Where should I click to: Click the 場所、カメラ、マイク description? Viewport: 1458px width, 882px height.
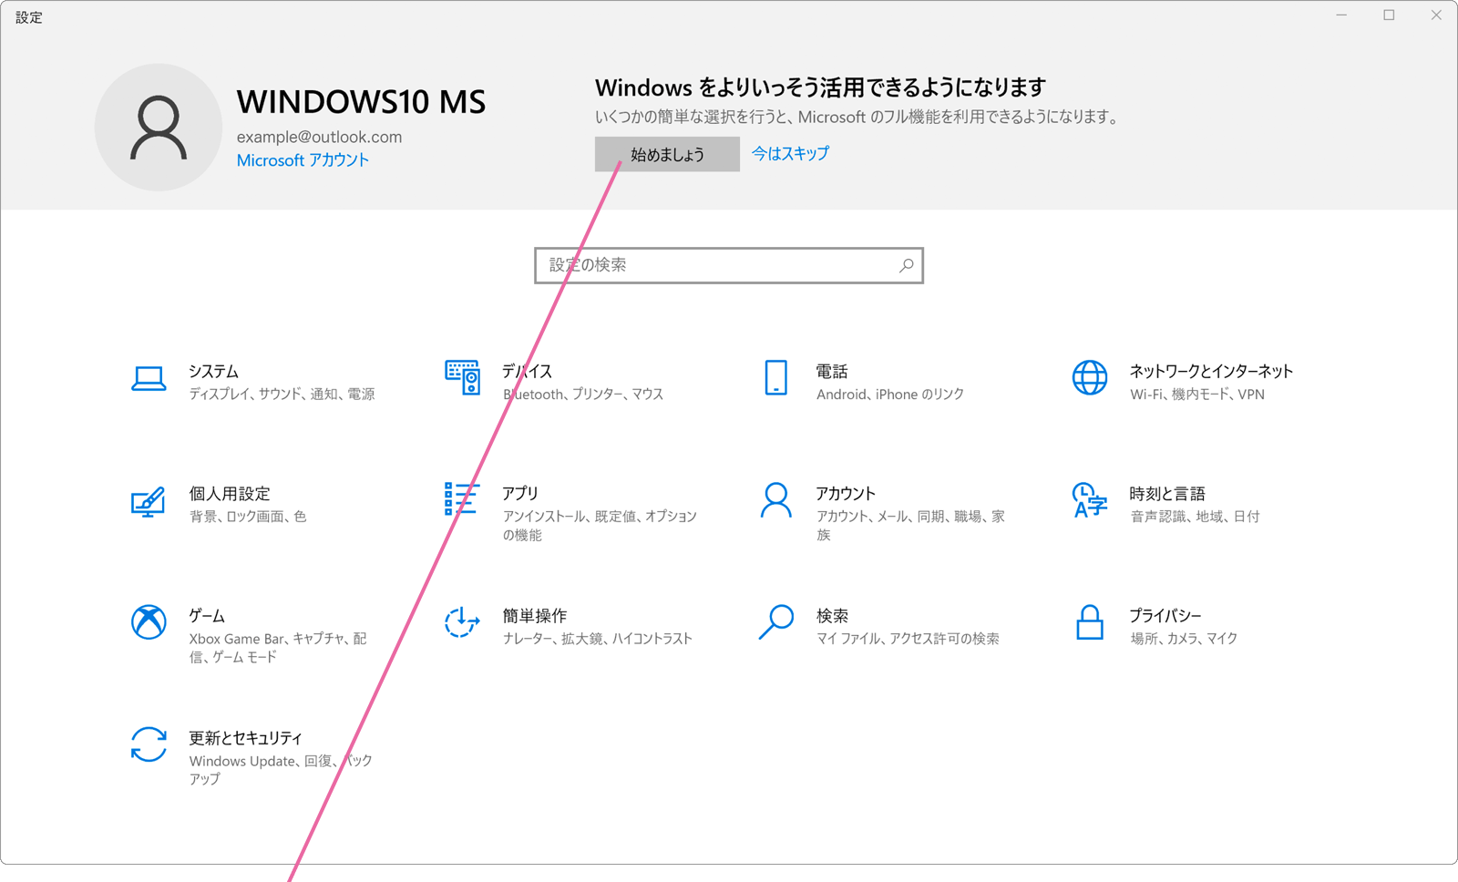pyautogui.click(x=1184, y=639)
